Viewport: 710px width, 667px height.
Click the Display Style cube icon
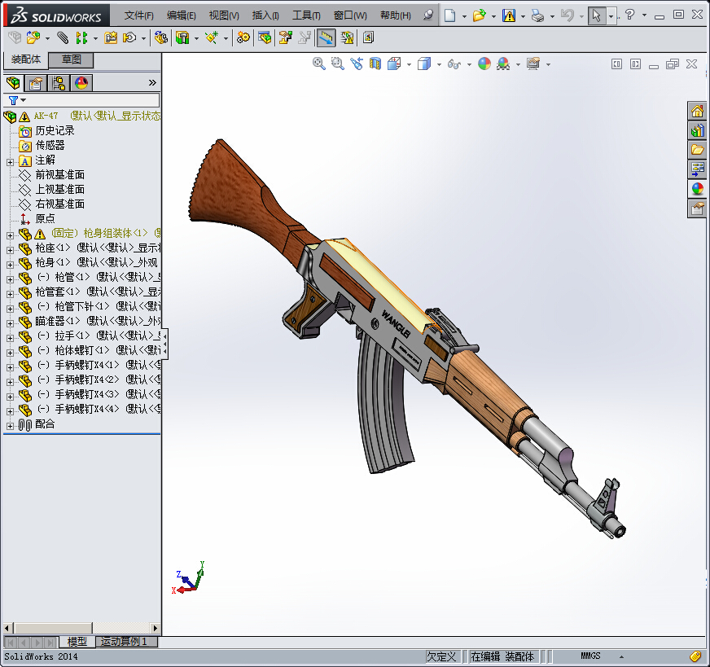(x=424, y=64)
